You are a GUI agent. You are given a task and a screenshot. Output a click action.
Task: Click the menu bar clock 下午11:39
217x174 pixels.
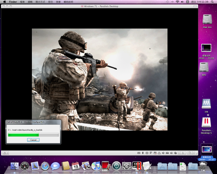point(200,2)
